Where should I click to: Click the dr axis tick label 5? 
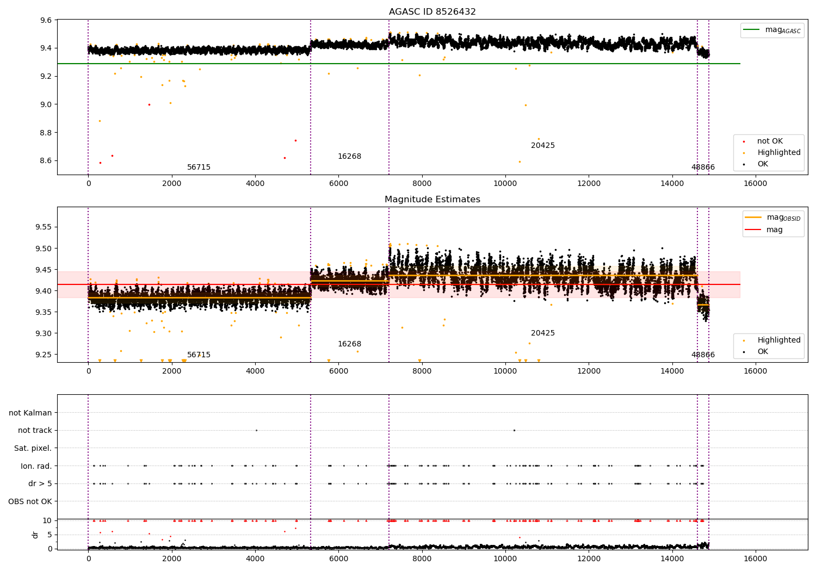[50, 535]
